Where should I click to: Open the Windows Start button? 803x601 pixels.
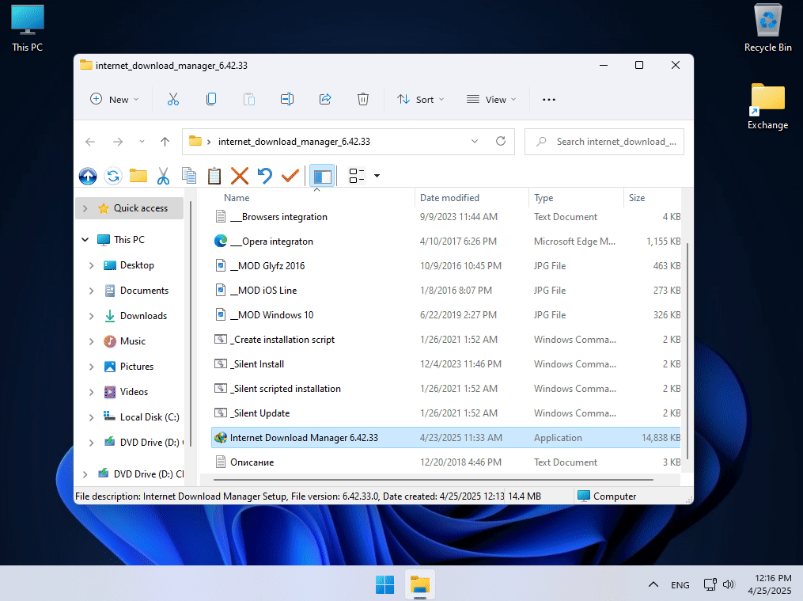tap(384, 584)
